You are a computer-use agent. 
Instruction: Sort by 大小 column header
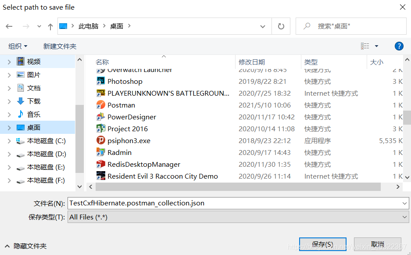tap(377, 62)
